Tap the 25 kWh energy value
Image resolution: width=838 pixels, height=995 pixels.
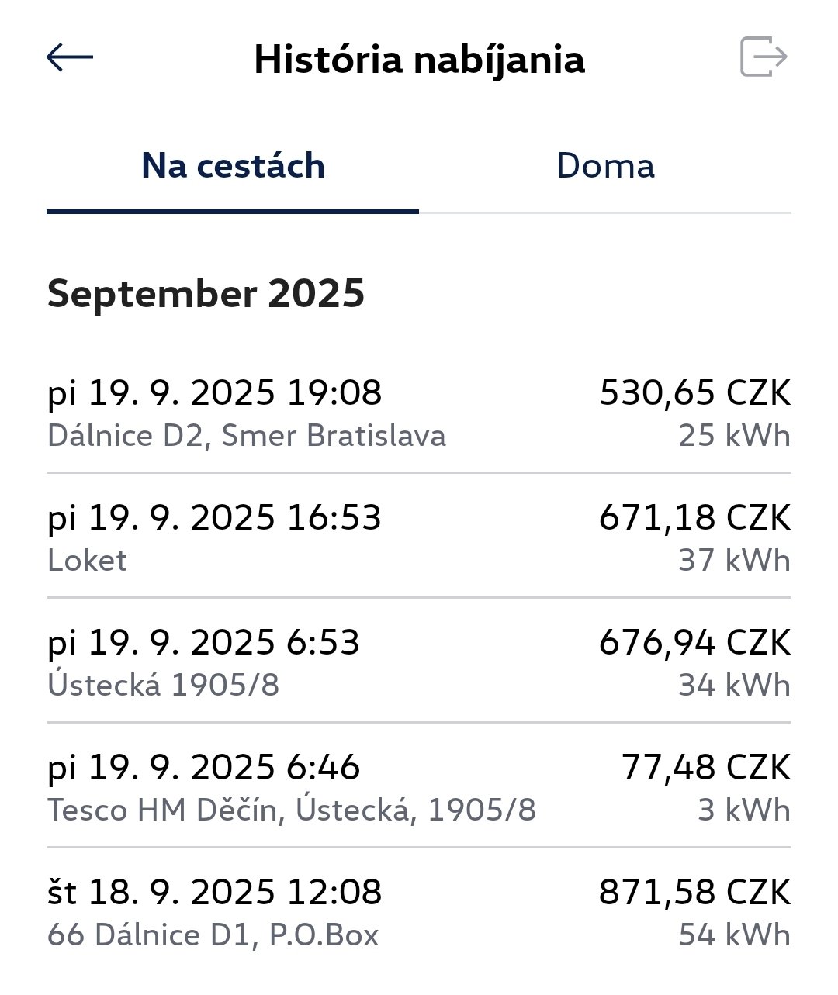[734, 436]
